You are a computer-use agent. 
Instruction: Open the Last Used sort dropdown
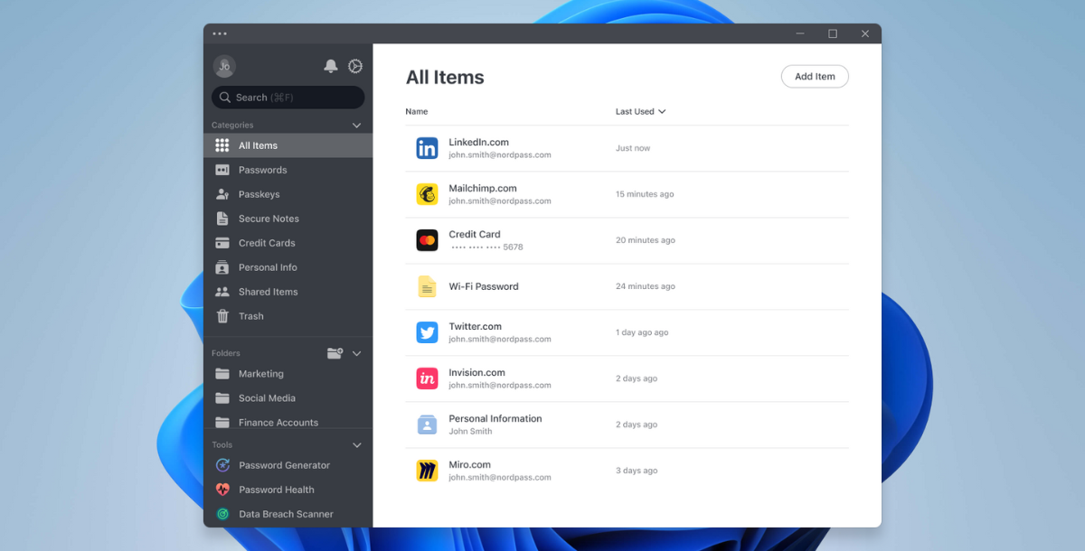[640, 112]
